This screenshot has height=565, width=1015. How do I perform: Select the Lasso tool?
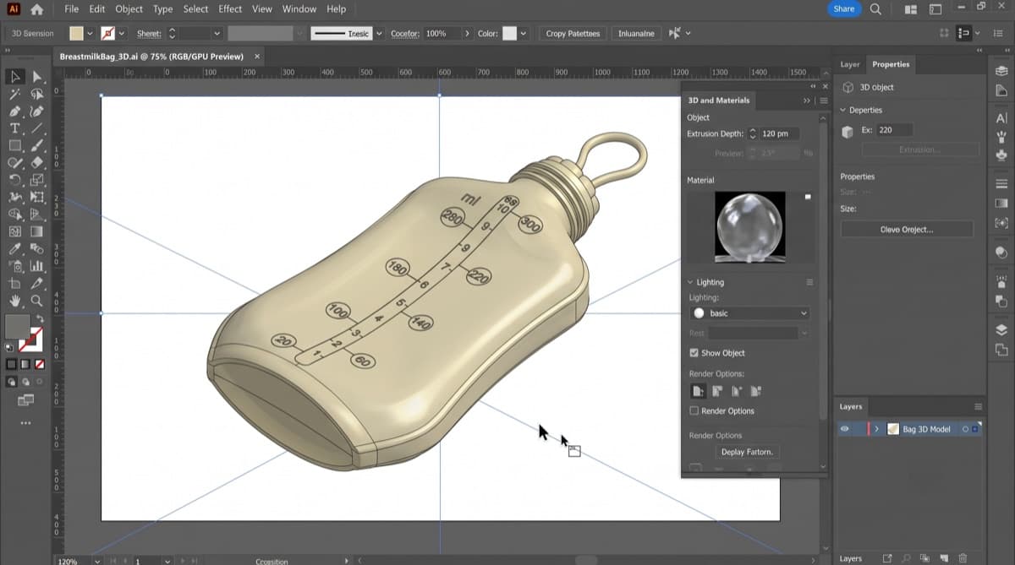click(36, 95)
